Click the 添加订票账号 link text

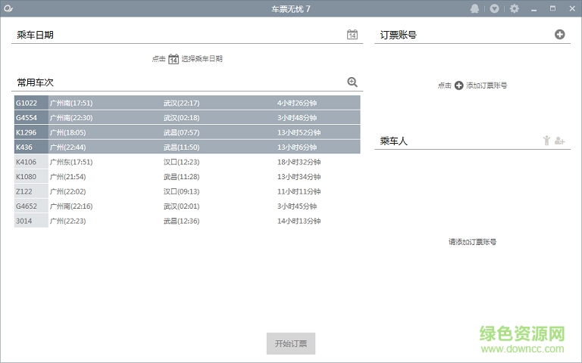[487, 85]
